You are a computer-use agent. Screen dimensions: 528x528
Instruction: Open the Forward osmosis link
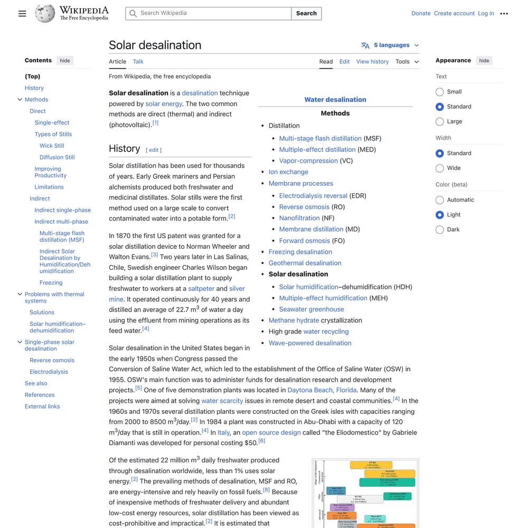click(305, 241)
